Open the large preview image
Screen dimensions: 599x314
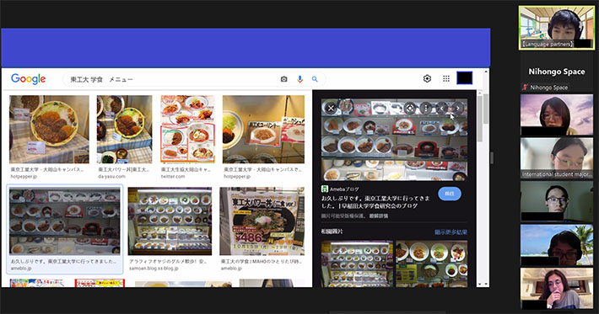[394, 140]
